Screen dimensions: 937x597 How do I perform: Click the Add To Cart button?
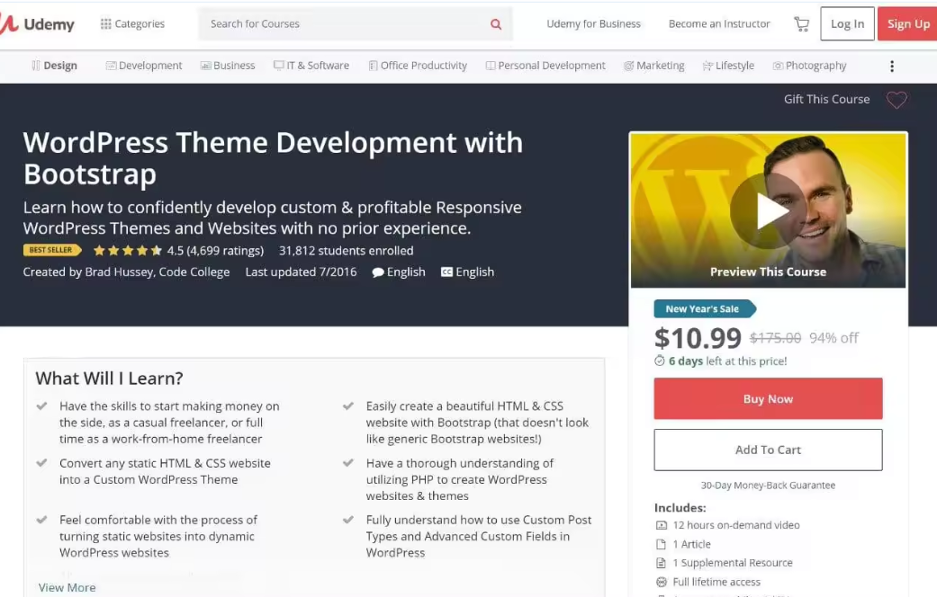point(768,450)
